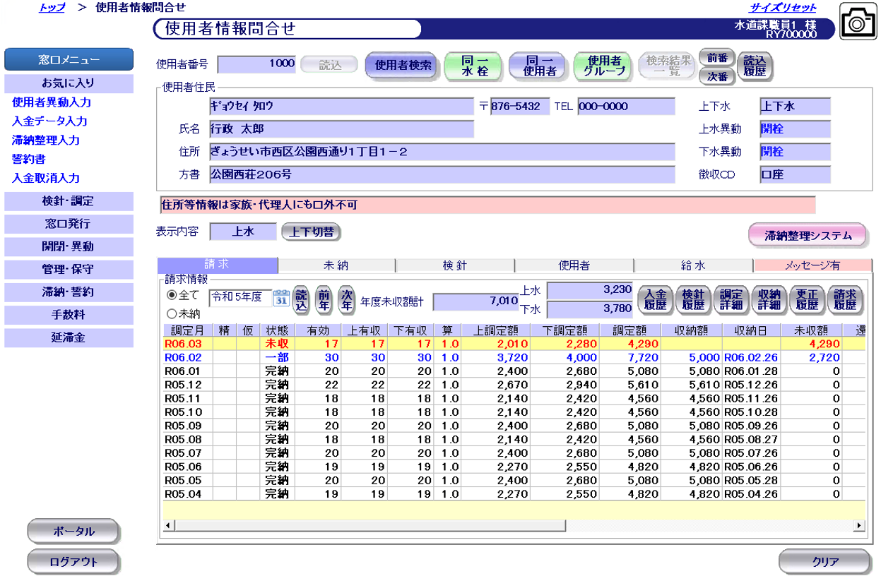Click the サイズリセット link

click(783, 7)
